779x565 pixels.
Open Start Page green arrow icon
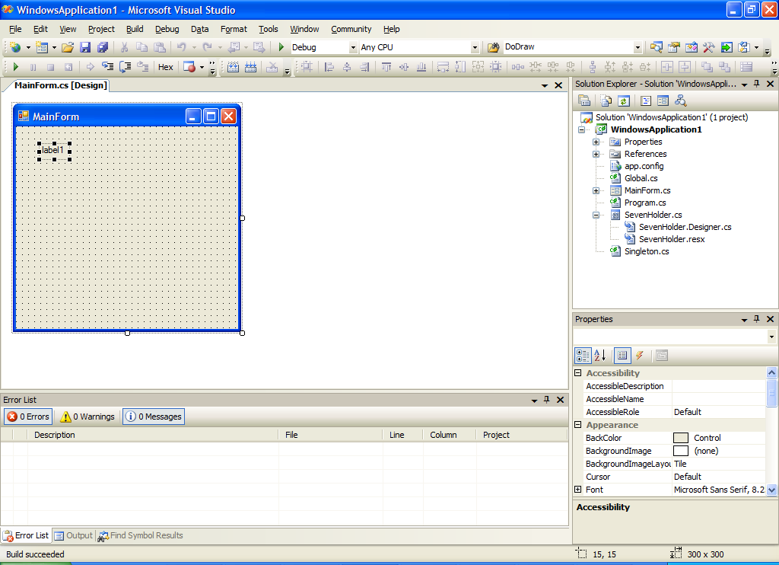[x=727, y=47]
